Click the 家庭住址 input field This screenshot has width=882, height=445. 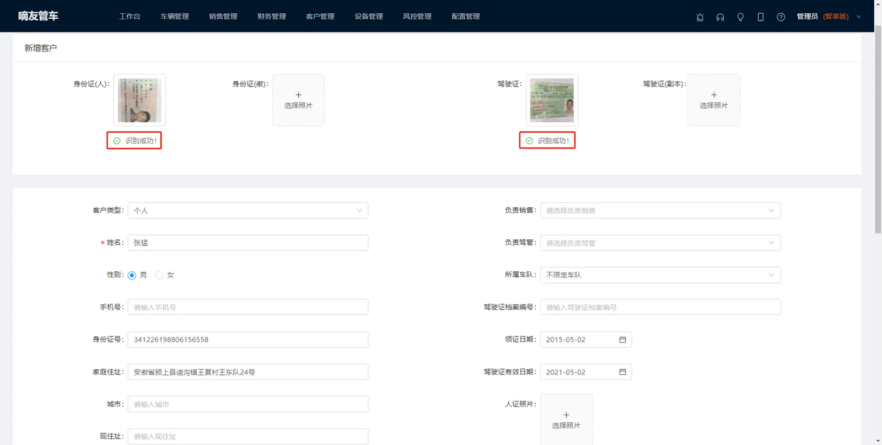pyautogui.click(x=248, y=372)
